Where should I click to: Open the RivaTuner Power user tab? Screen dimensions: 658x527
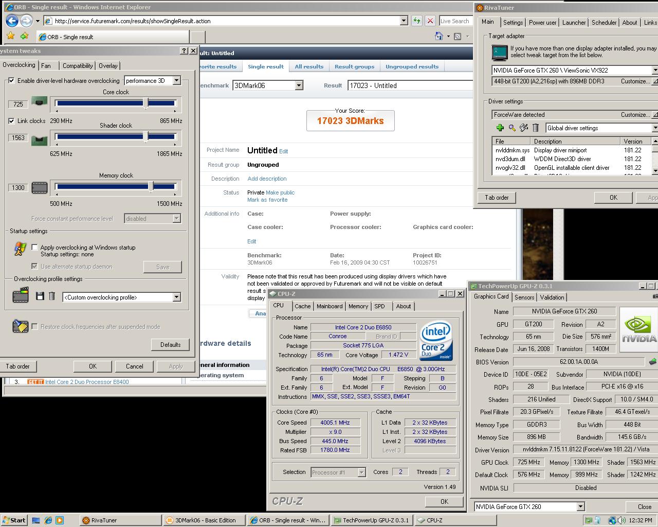542,23
